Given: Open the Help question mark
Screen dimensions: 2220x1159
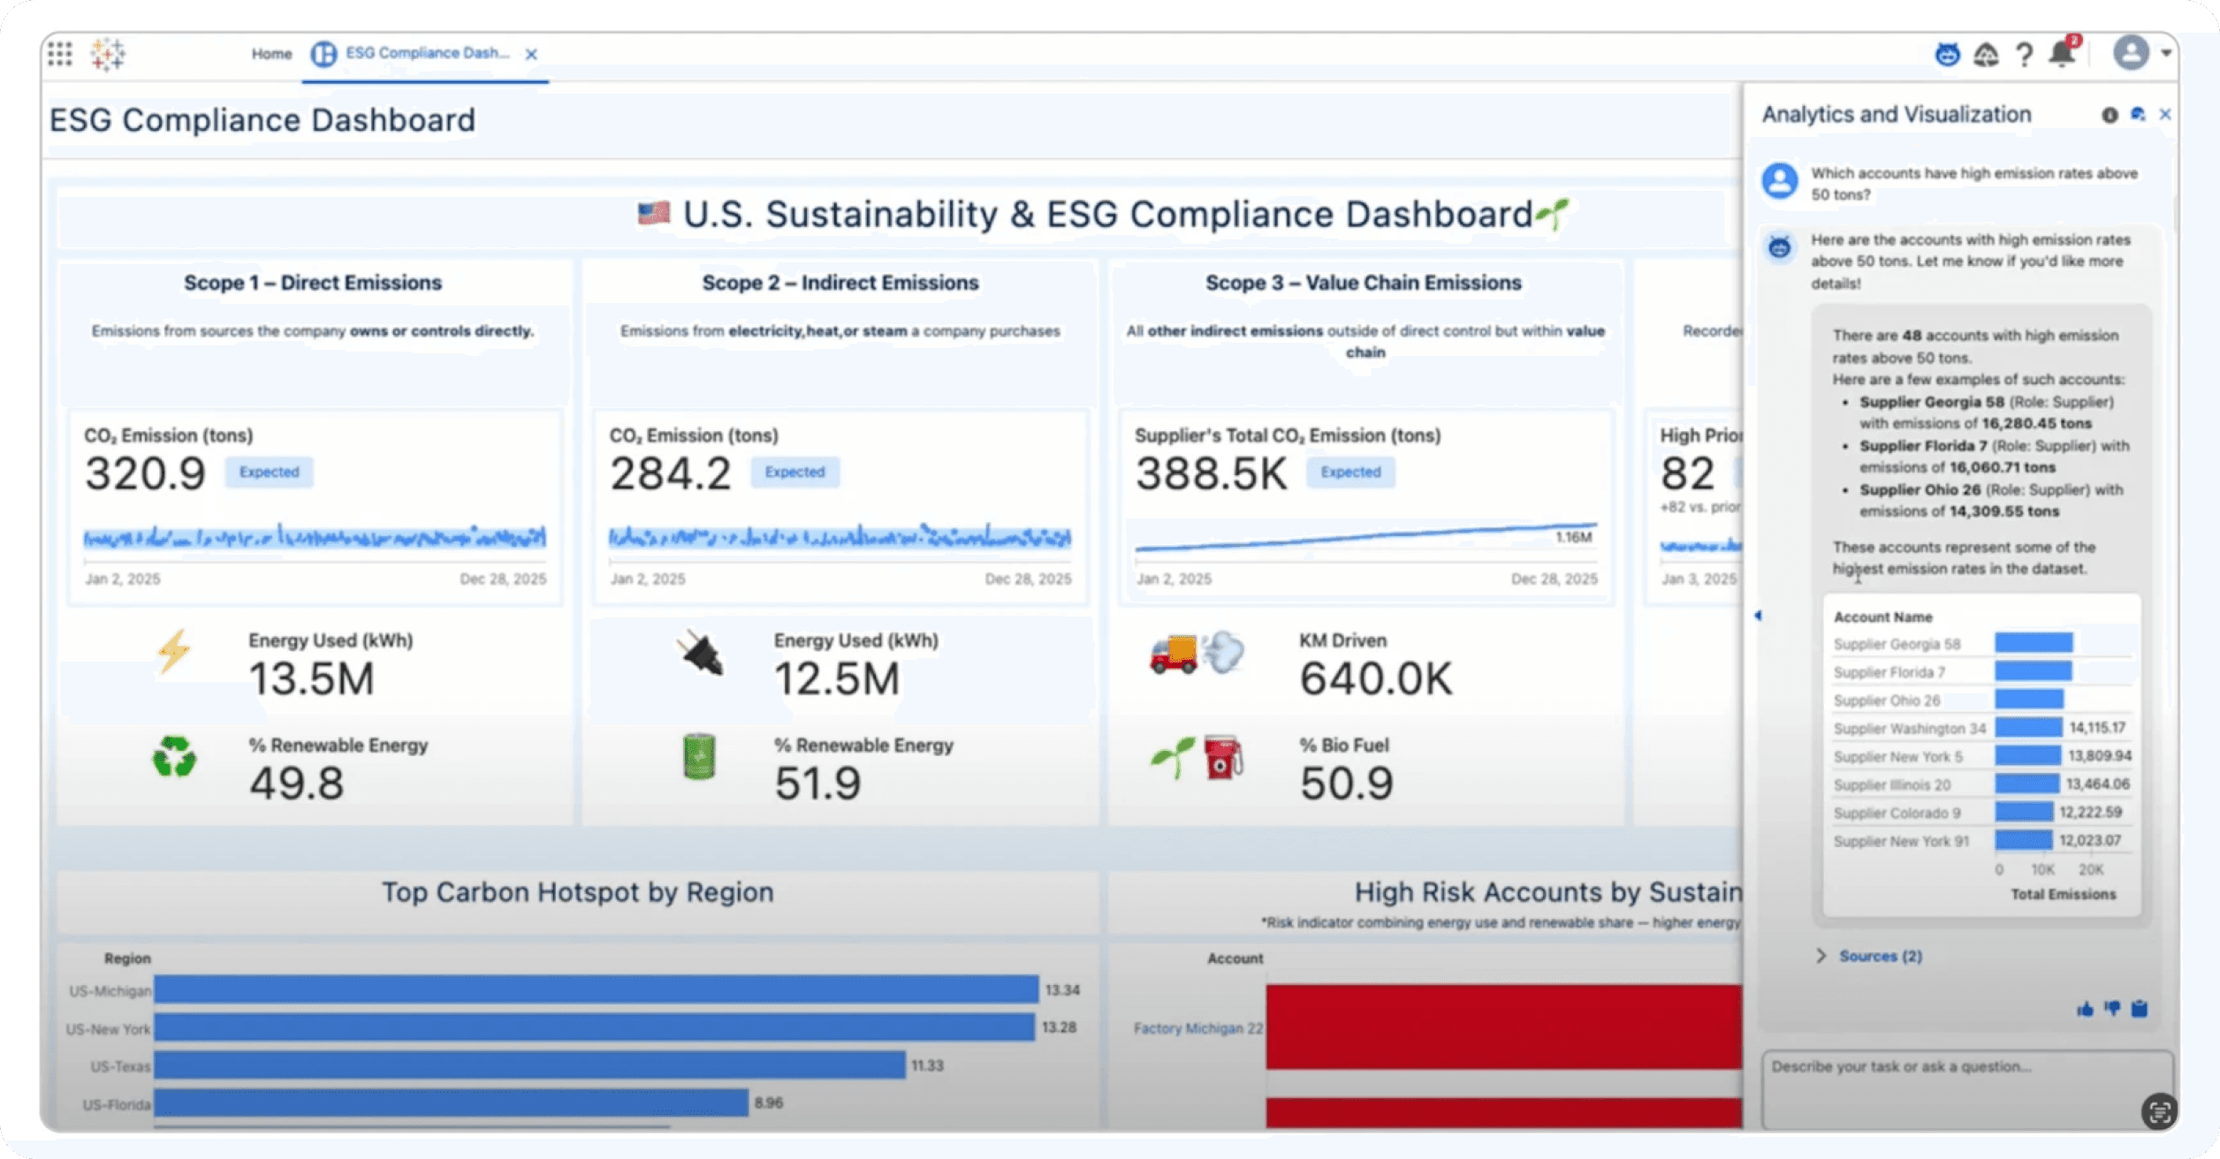Looking at the screenshot, I should 2024,55.
